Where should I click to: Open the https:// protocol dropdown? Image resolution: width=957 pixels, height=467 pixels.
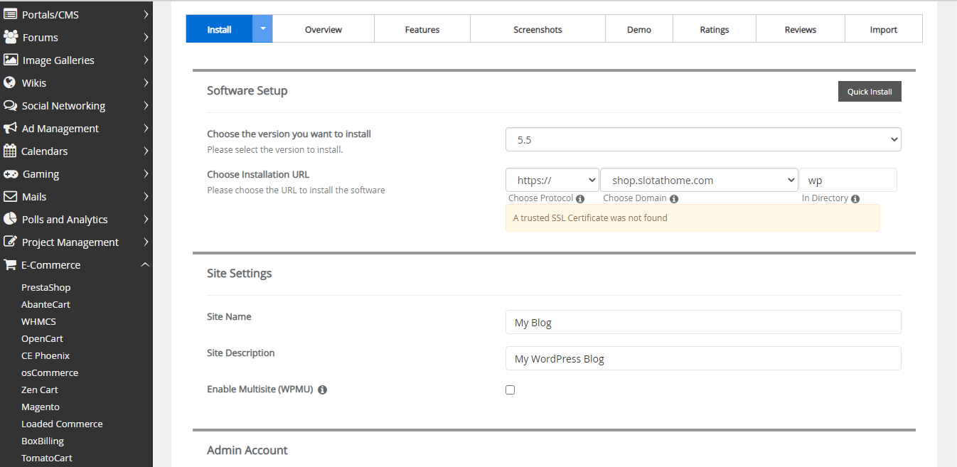(552, 181)
